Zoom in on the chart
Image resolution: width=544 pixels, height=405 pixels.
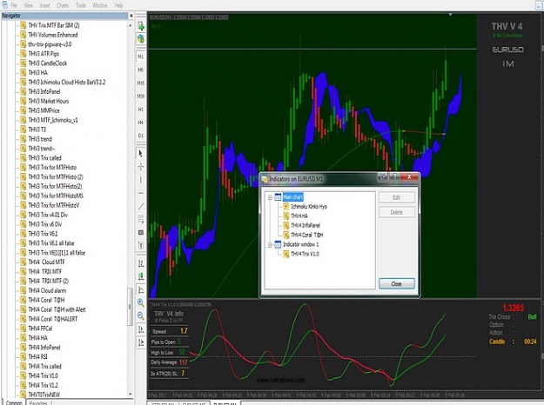click(140, 302)
